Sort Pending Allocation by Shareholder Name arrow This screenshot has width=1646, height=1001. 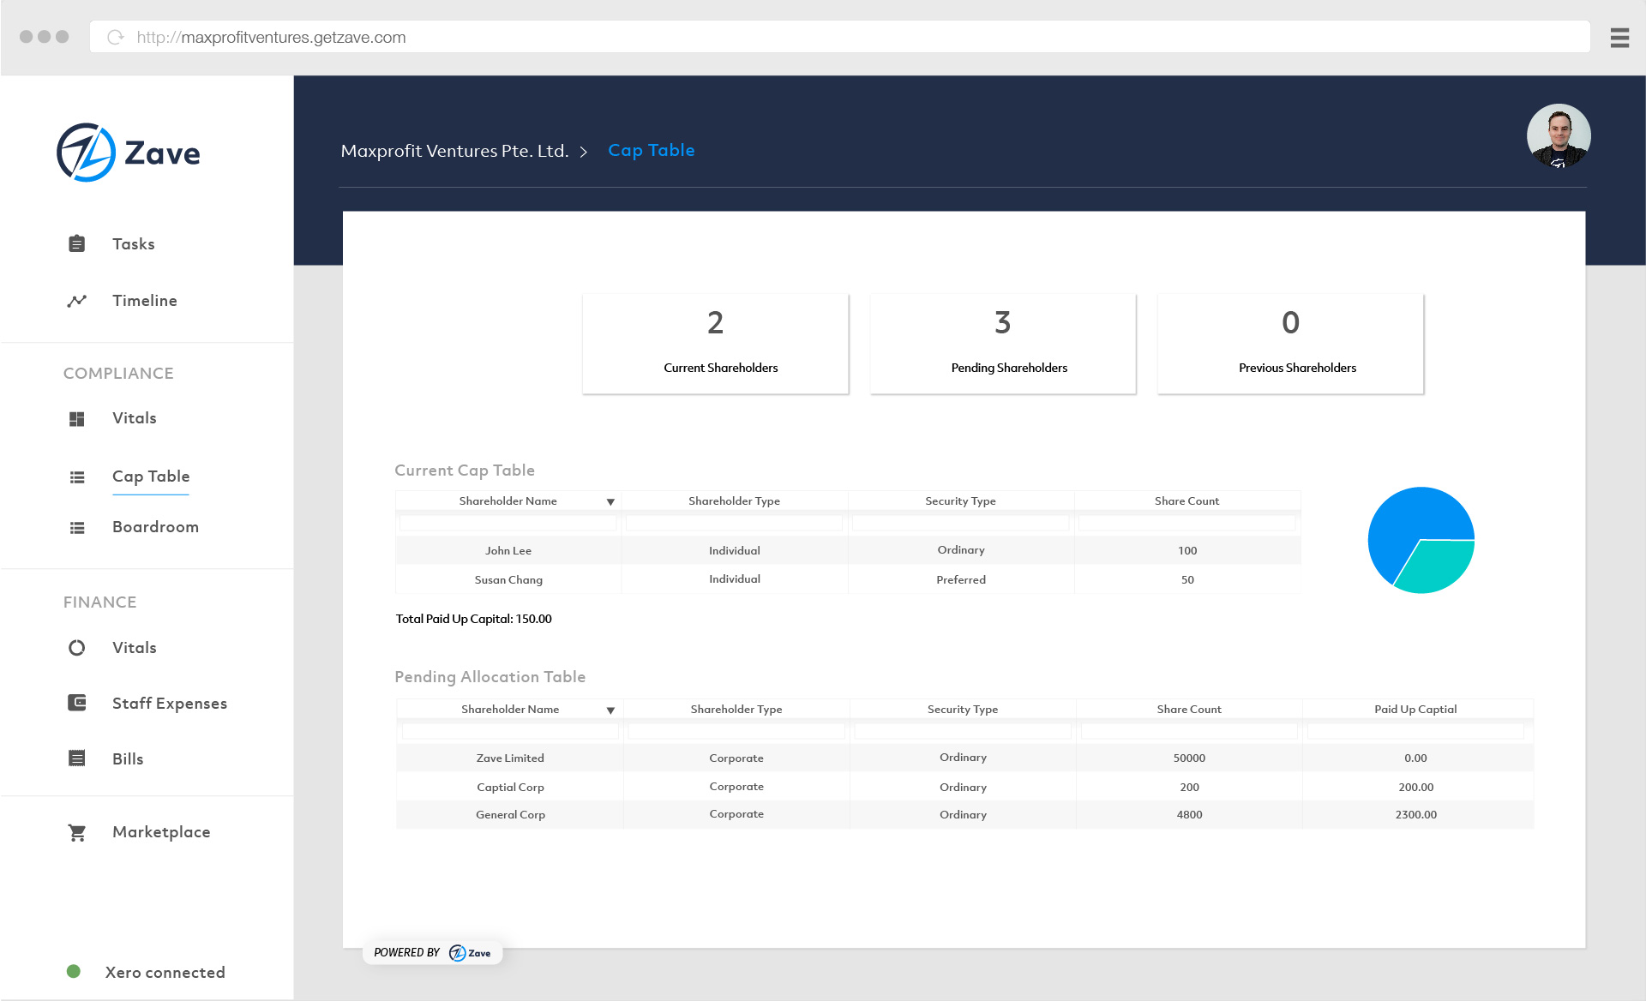pyautogui.click(x=610, y=710)
